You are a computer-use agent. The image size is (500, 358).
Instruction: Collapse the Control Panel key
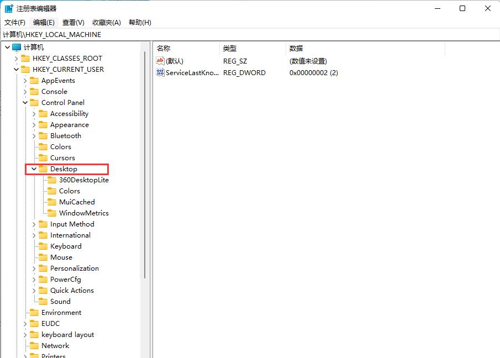pos(25,103)
